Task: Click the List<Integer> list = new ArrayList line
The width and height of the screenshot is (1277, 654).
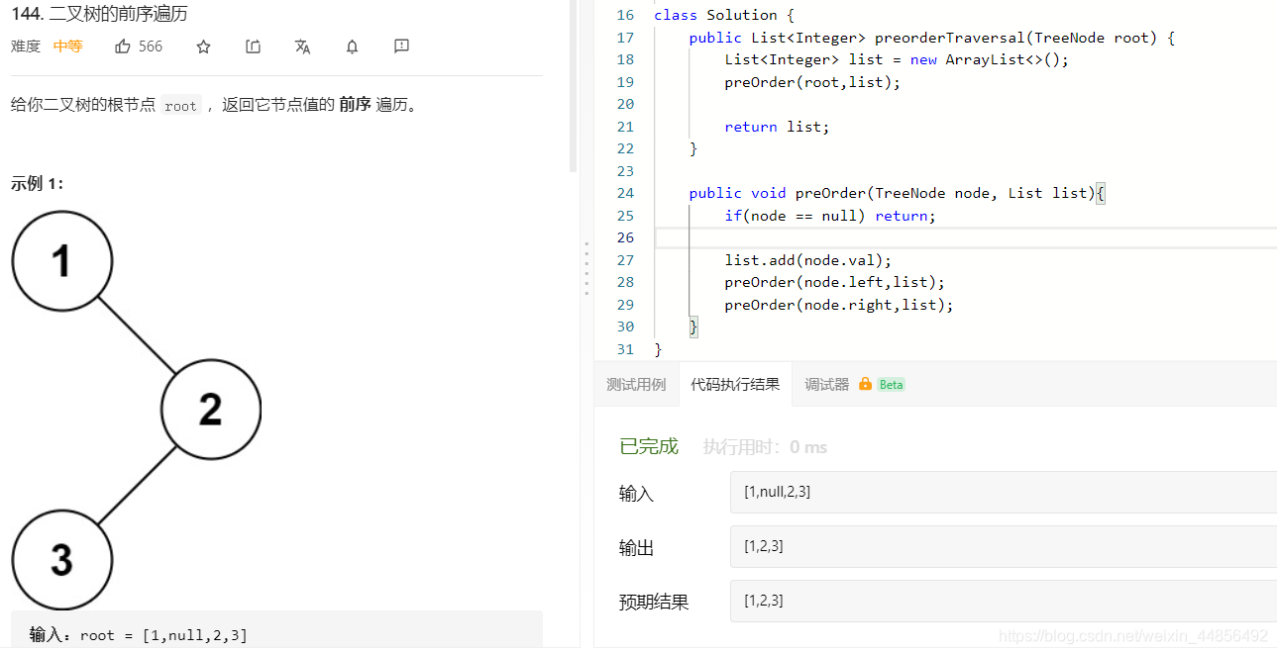Action: (x=897, y=59)
